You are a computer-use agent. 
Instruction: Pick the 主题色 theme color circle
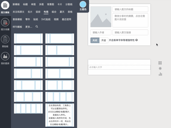tap(83, 5)
